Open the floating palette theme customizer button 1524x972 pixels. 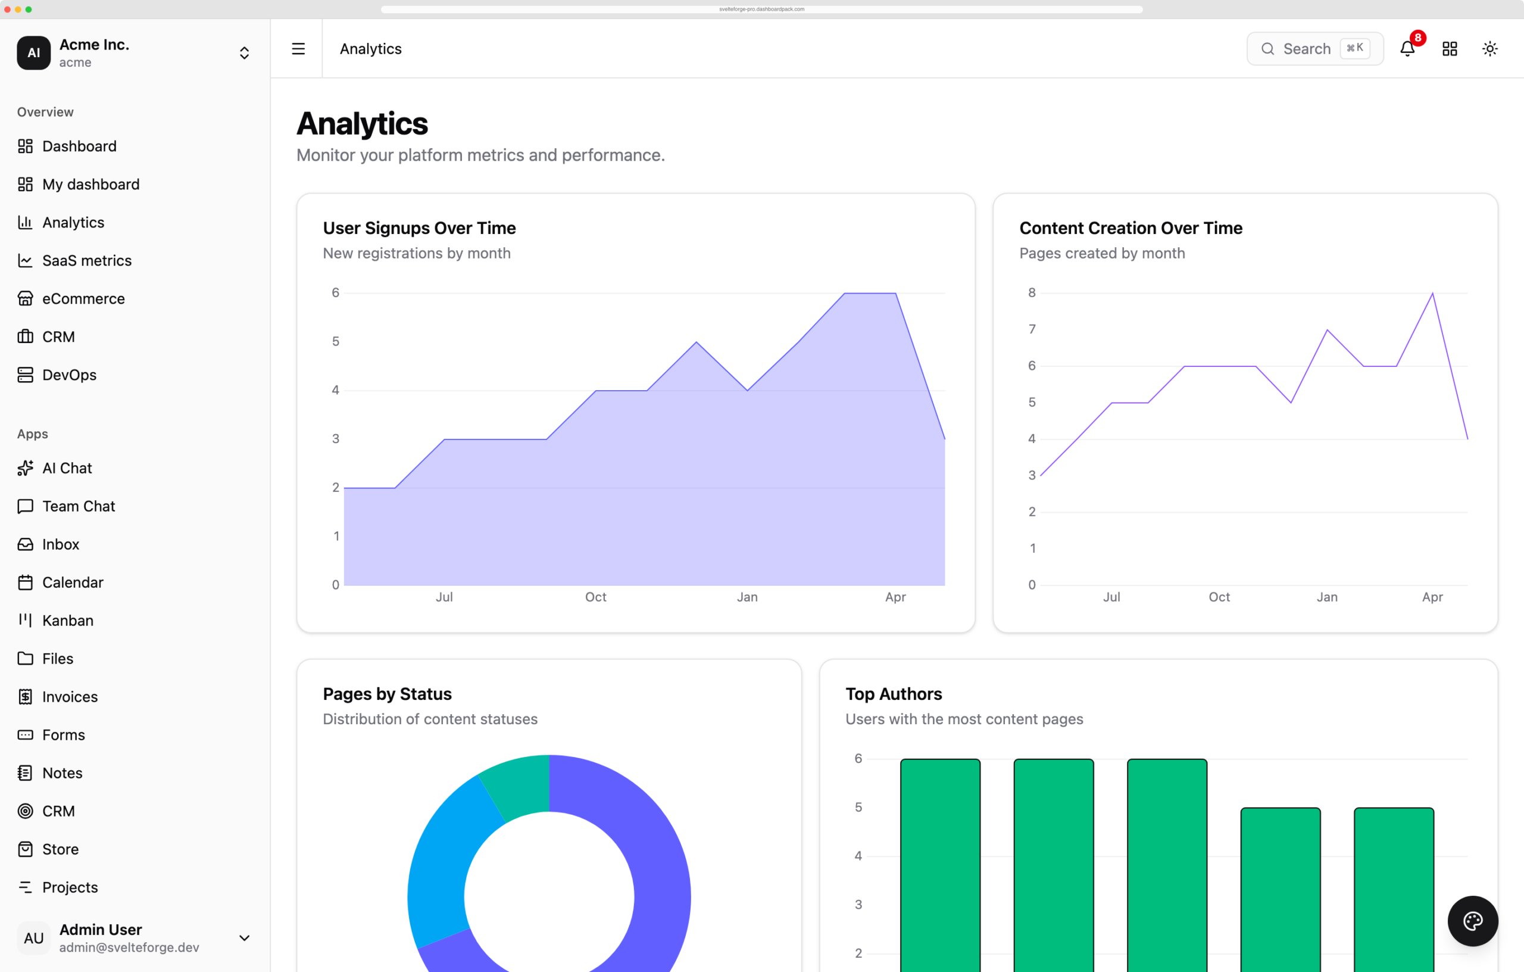pyautogui.click(x=1473, y=921)
